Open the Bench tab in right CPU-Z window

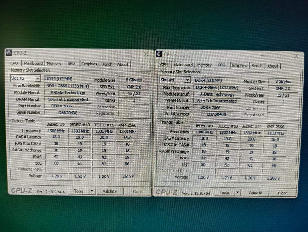pos(257,66)
